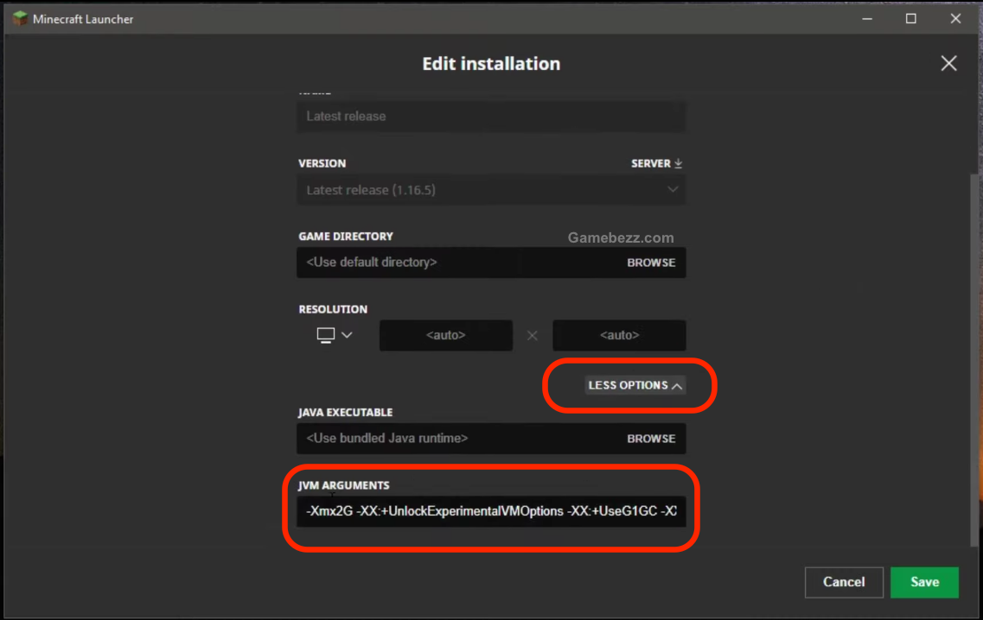Close the Minecraft Launcher window
983x620 pixels.
point(955,19)
